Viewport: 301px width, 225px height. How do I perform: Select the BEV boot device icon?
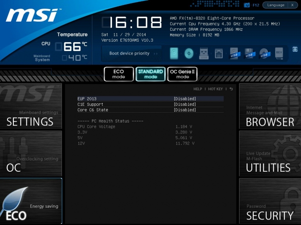279,53
